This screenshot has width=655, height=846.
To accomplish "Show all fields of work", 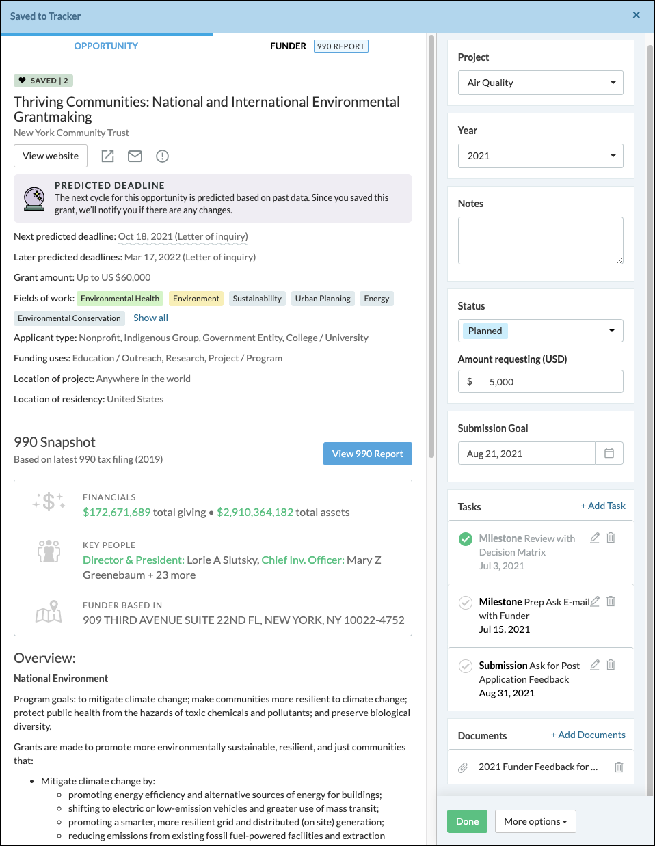I will click(x=150, y=317).
